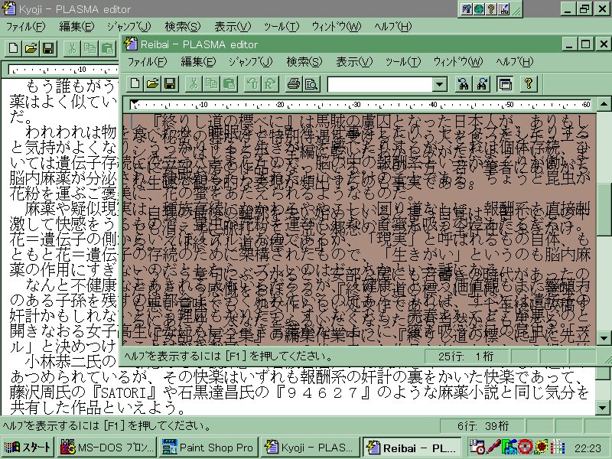Viewport: 612px width, 459px height.
Task: Open ツール(T) menu in Kyoji window
Action: [x=281, y=27]
